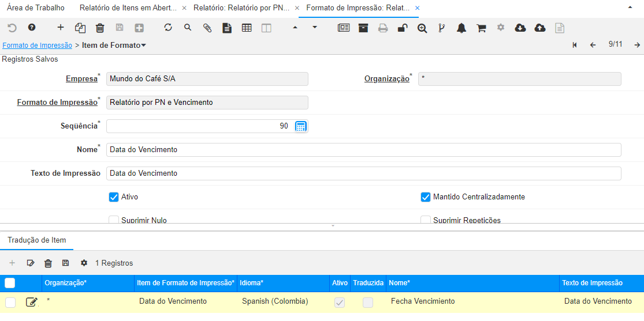Screen dimensions: 644x321
Task: Go to previous record left arrow
Action: click(x=593, y=45)
